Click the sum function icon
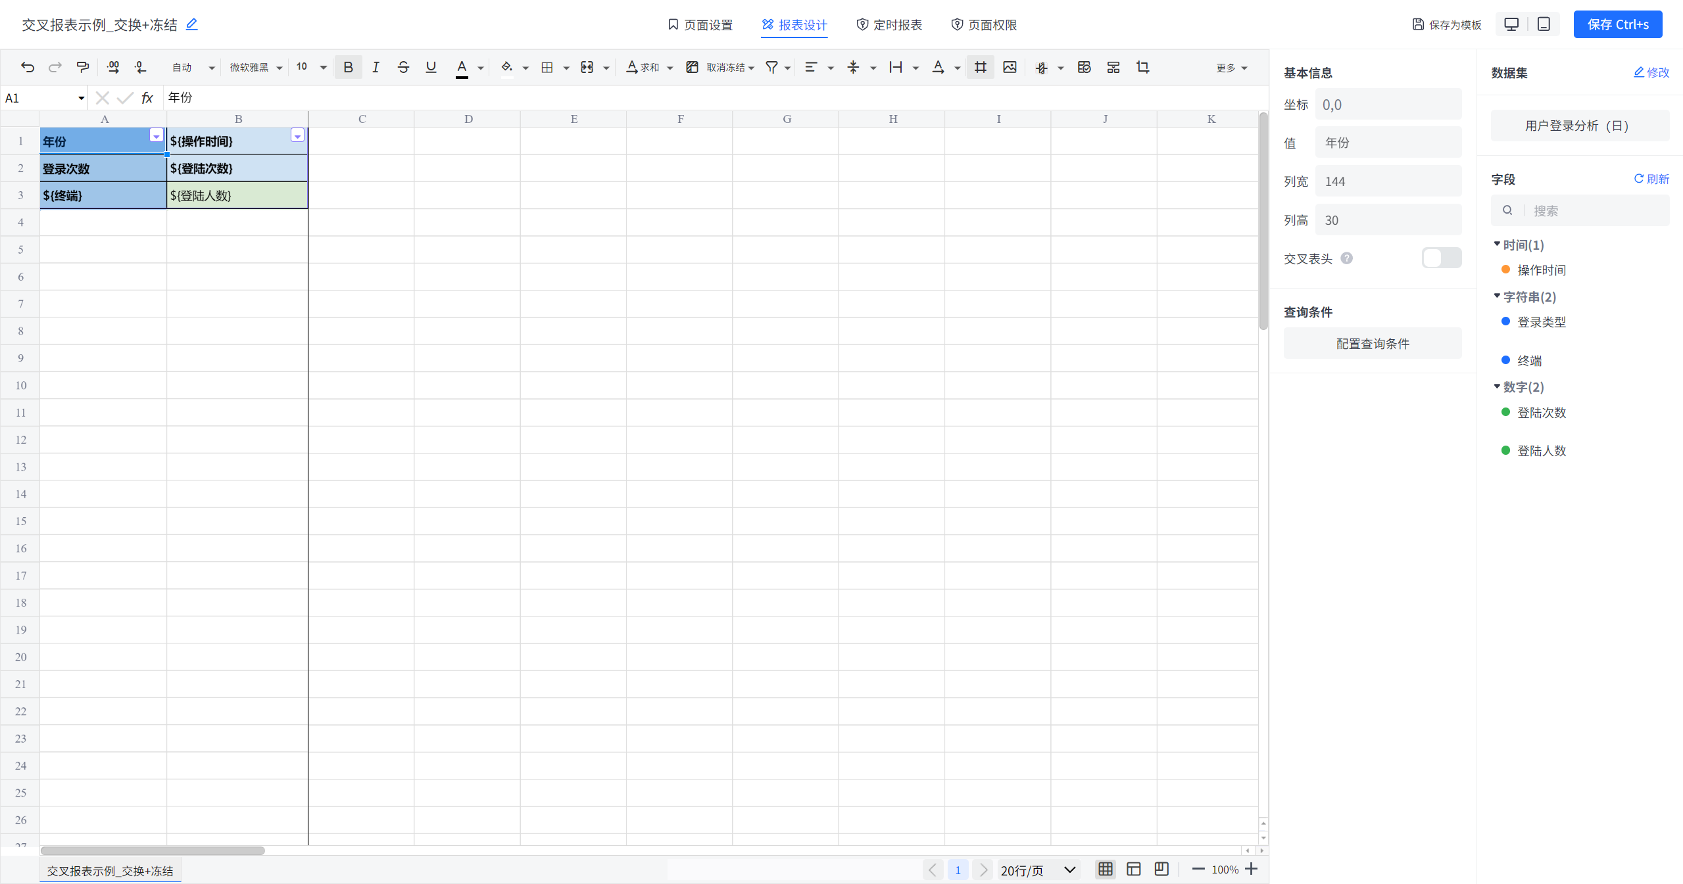Image resolution: width=1683 pixels, height=884 pixels. click(643, 68)
